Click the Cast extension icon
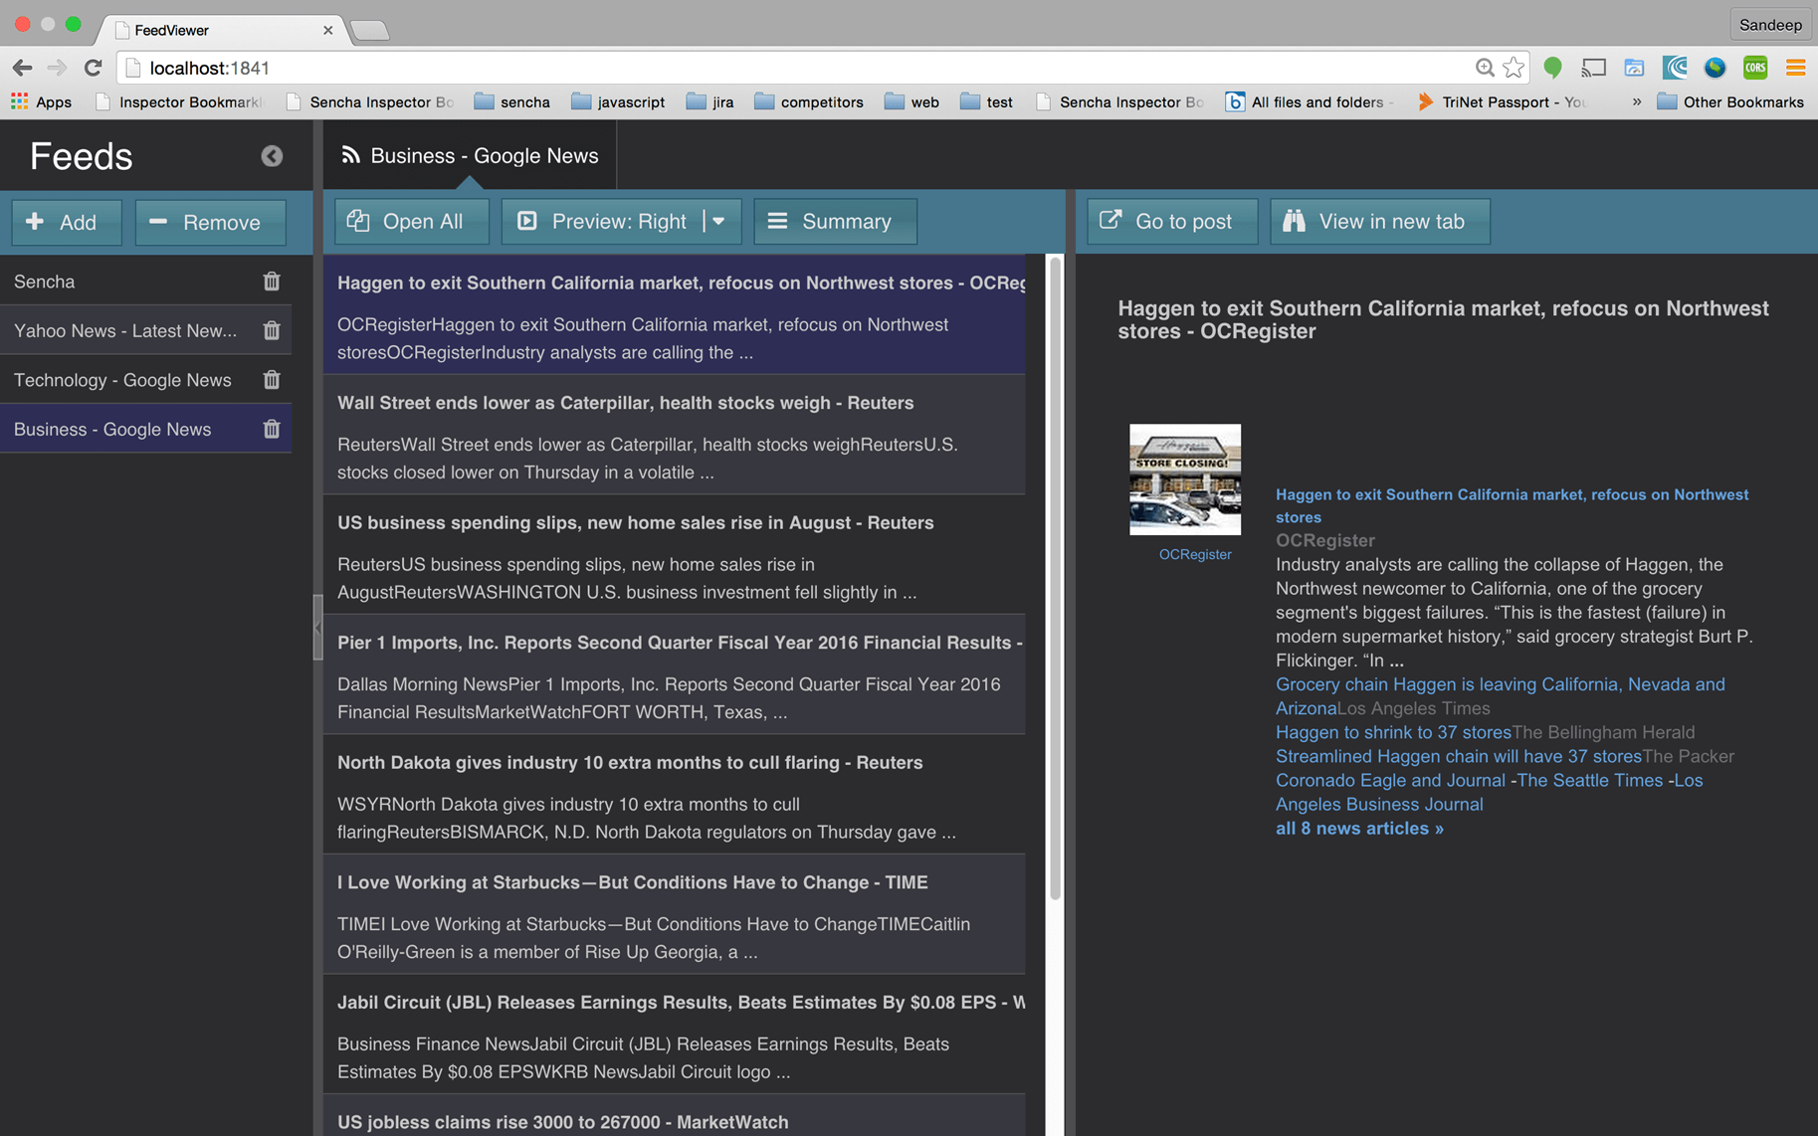 [1593, 68]
